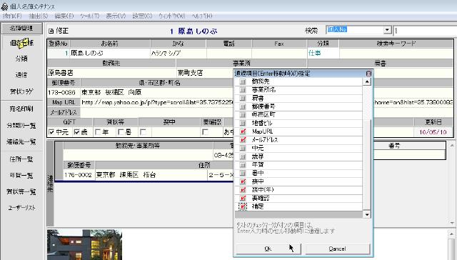Toggle the 年 賀状 checkbox
Image resolution: width=457 pixels, height=260 pixels.
tap(98, 132)
